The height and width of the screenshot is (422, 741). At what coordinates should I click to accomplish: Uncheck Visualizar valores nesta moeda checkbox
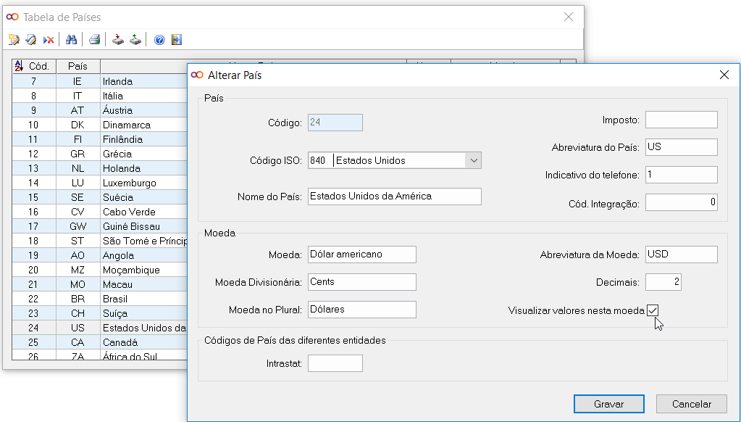coord(653,310)
